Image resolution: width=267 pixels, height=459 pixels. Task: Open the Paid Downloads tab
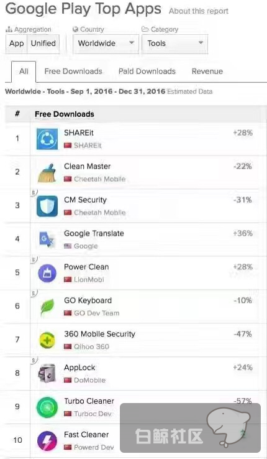click(147, 72)
